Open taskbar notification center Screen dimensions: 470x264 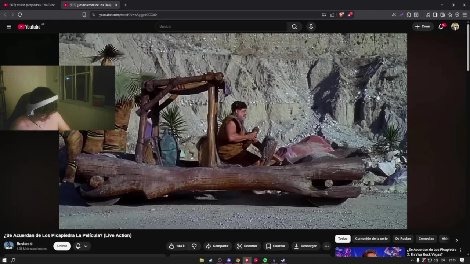tap(462, 260)
